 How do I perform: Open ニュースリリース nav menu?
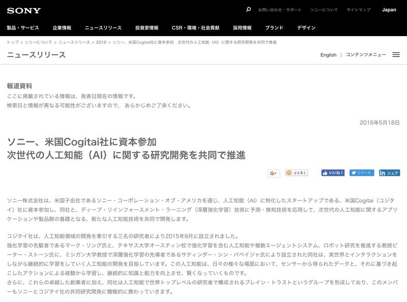click(103, 28)
